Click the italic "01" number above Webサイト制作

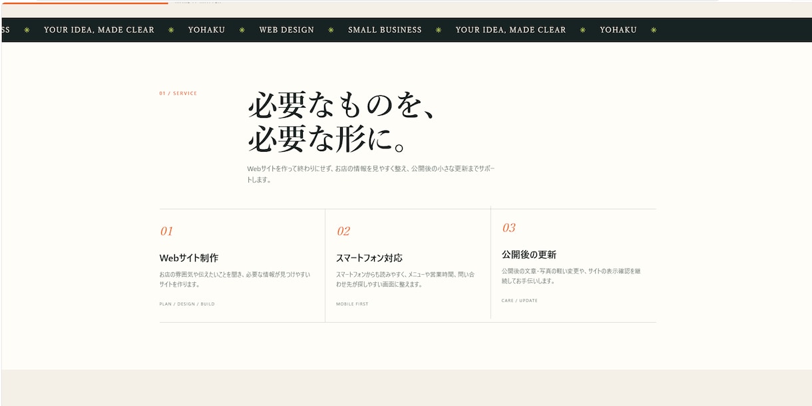click(x=166, y=231)
